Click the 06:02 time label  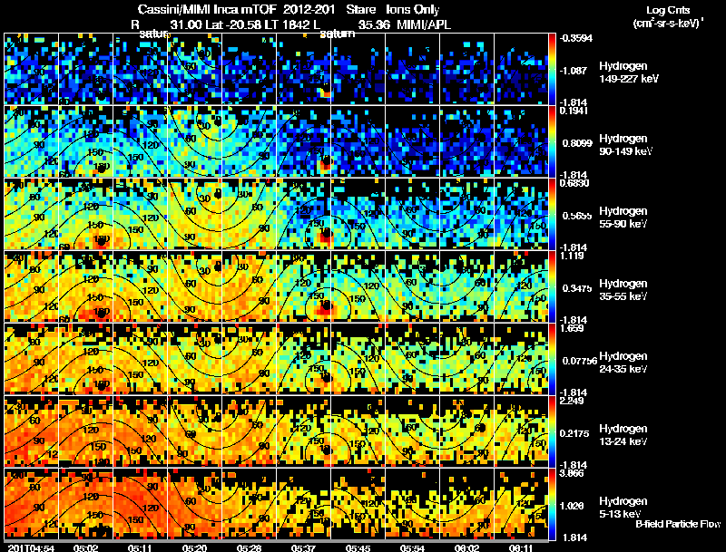coord(466,547)
